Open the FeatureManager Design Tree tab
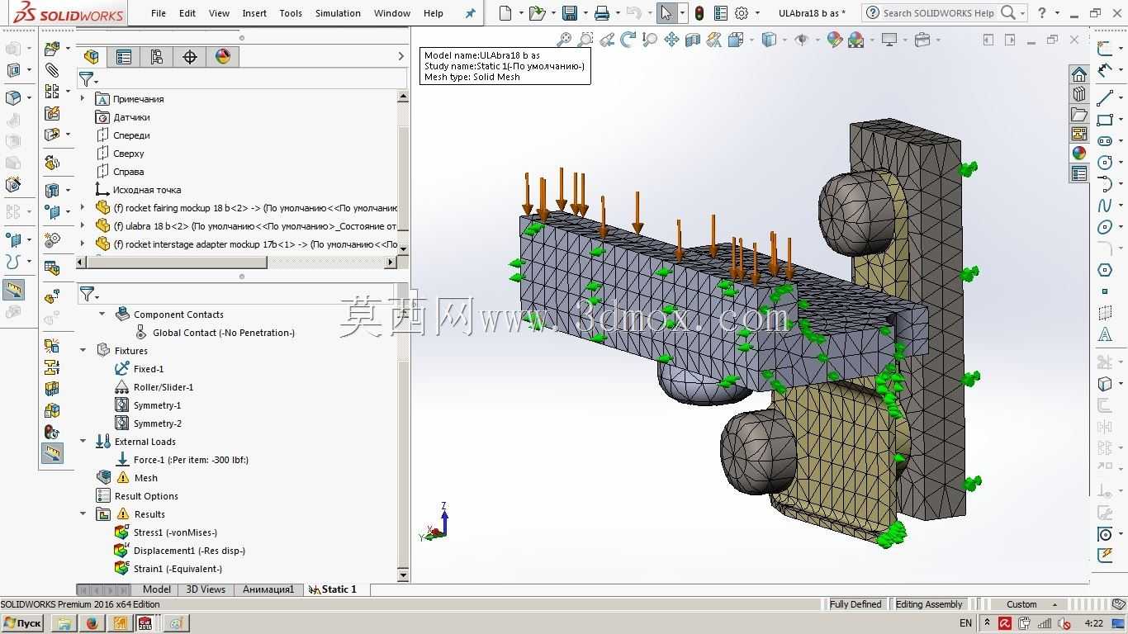This screenshot has width=1128, height=634. [92, 56]
